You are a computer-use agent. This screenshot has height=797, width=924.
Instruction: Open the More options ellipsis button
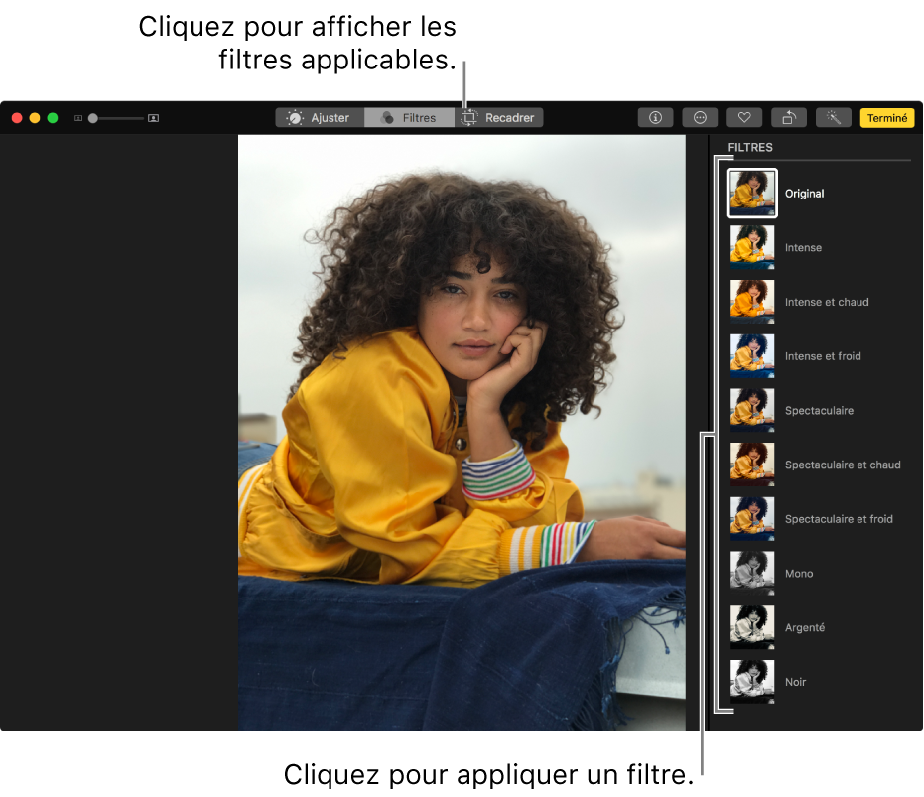click(x=700, y=117)
